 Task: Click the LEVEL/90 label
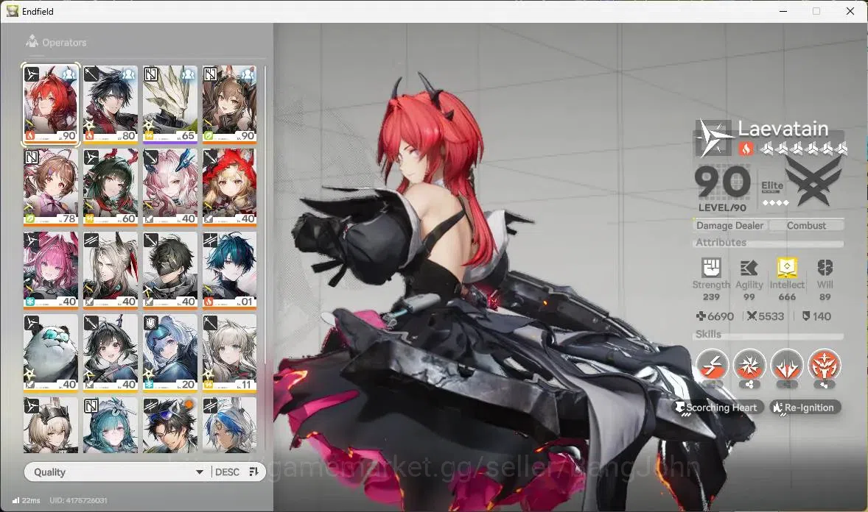[722, 207]
